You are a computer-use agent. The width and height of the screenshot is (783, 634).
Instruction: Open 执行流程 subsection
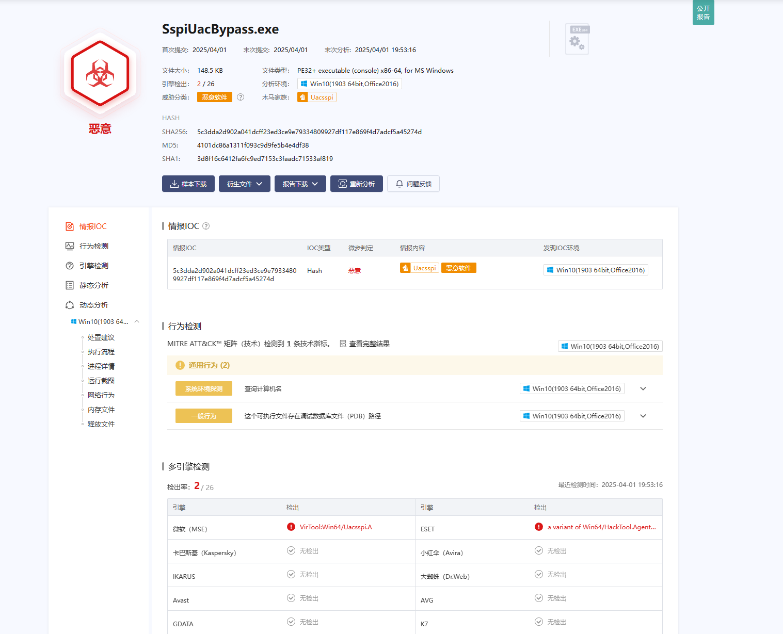click(x=101, y=352)
